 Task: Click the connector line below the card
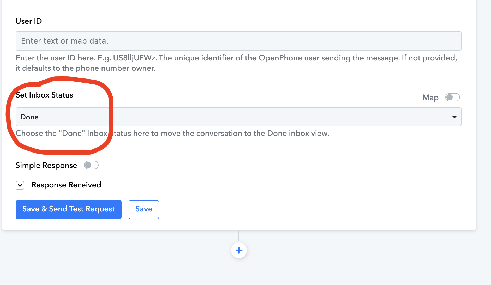point(239,236)
